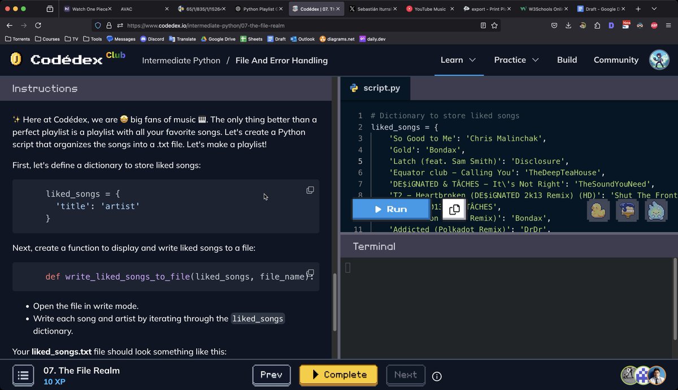Click the purple D extension icon
The height and width of the screenshot is (390, 678).
tap(611, 25)
